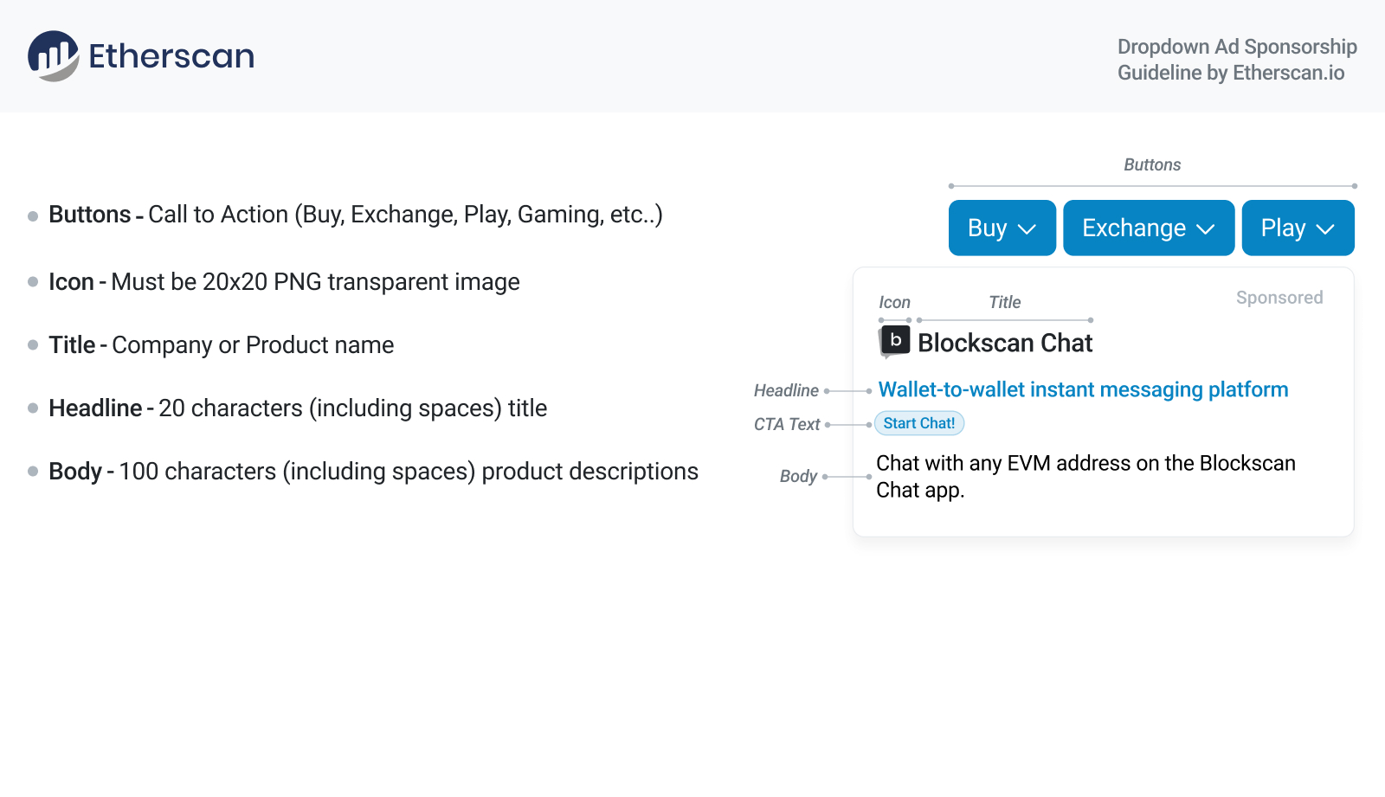Click the italic 'CTA Text' annotation label
The image size is (1385, 797).
click(786, 424)
